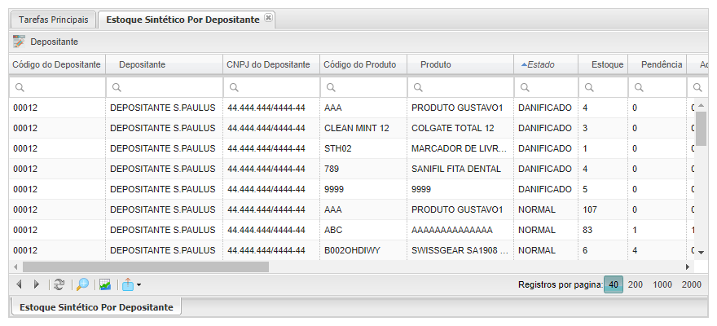Viewport: 717px width, 326px height.
Task: Switch to Tarefas Principais tab
Action: click(x=53, y=19)
